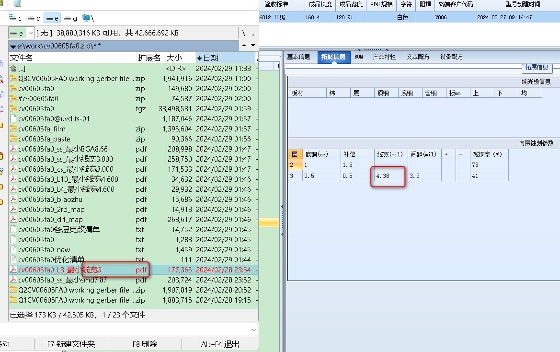Go to root directory with backslash button
This screenshot has width=560, height=352.
[x=243, y=33]
